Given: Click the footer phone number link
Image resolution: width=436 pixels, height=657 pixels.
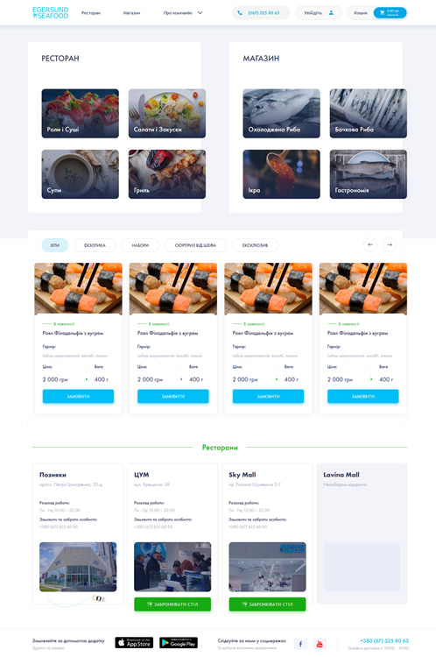Looking at the screenshot, I should coord(384,640).
